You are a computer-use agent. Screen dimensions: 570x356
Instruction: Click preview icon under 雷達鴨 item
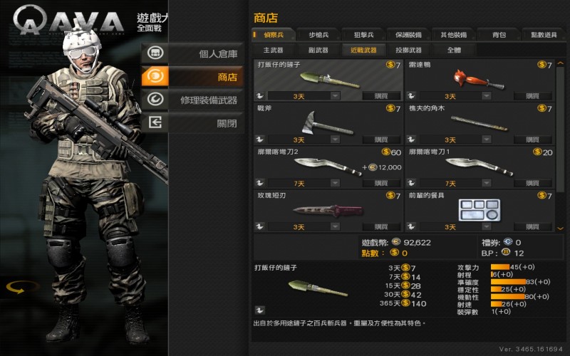(411, 96)
